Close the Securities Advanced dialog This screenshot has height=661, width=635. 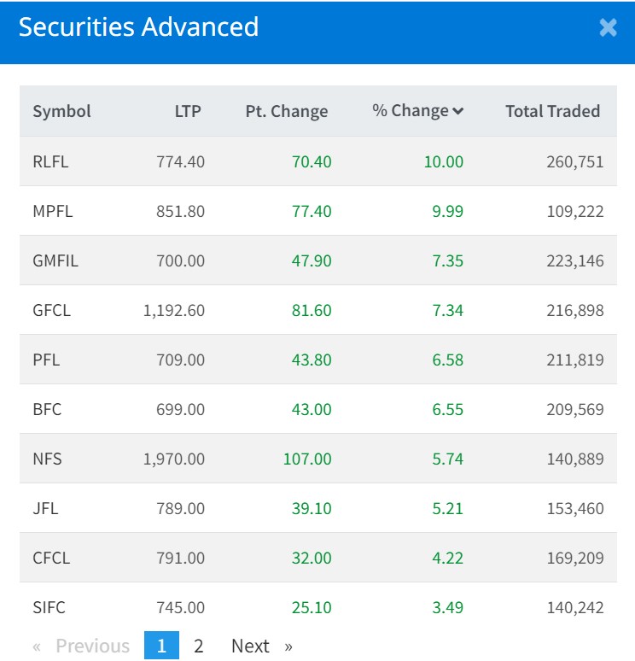click(608, 28)
